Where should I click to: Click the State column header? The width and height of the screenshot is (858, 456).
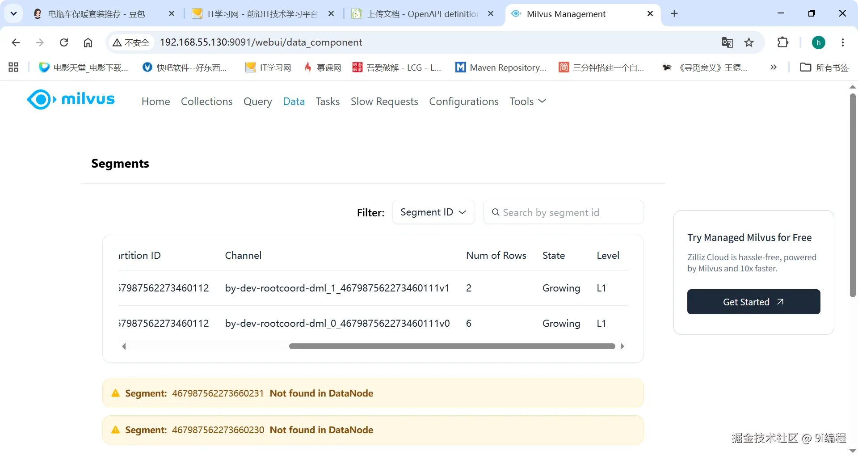pyautogui.click(x=553, y=255)
